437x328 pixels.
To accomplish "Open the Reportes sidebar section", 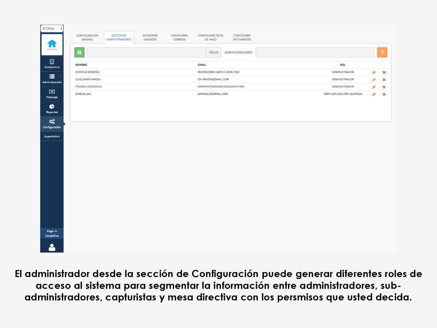I will pyautogui.click(x=52, y=109).
